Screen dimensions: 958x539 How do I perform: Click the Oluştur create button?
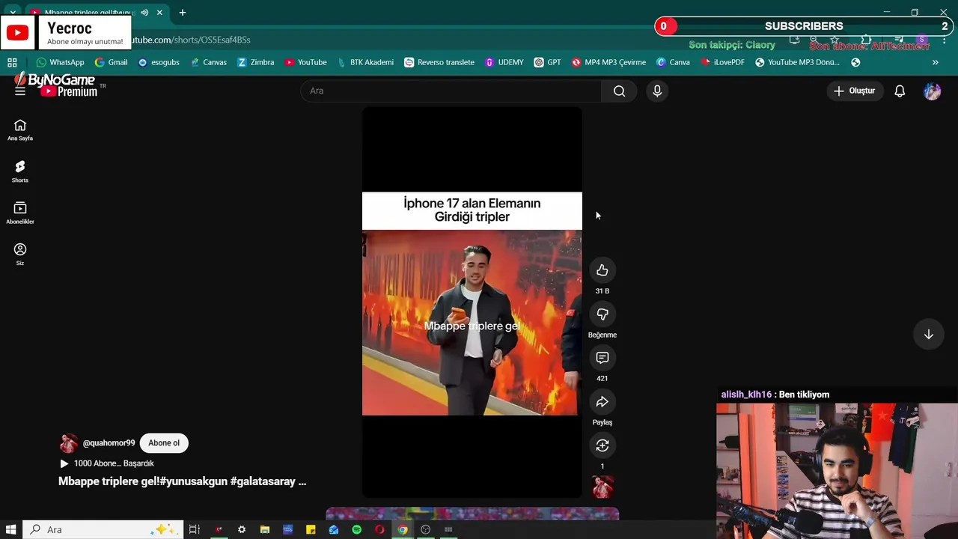pyautogui.click(x=854, y=91)
